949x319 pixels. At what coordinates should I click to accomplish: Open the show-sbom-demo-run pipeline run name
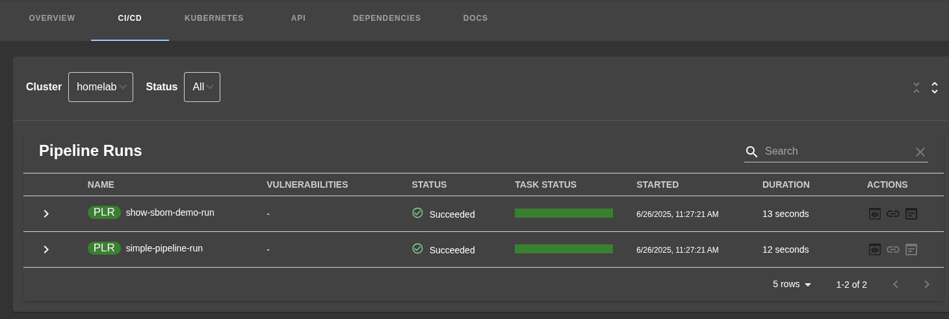pos(170,212)
